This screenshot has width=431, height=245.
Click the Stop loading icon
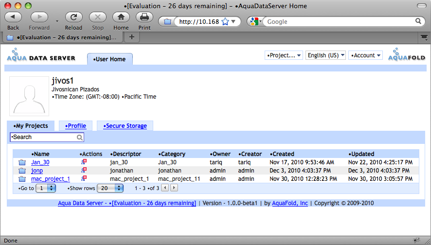click(98, 17)
